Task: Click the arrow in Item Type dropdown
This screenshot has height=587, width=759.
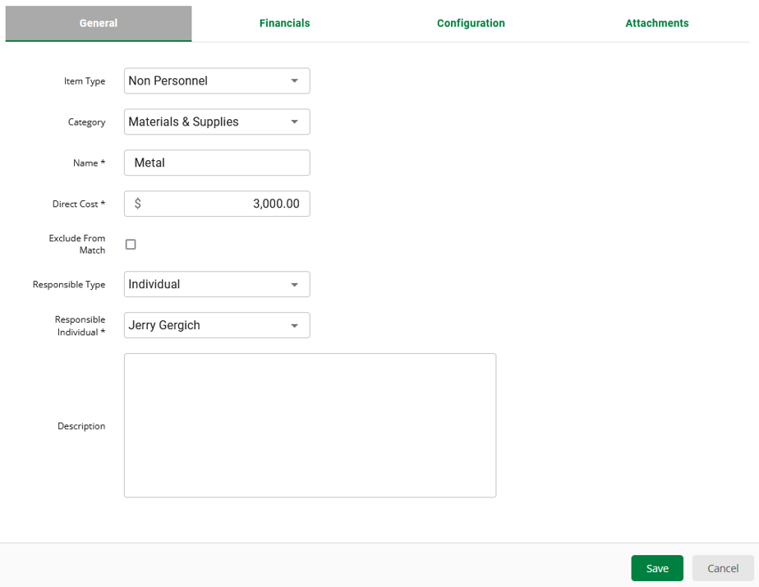Action: click(295, 81)
